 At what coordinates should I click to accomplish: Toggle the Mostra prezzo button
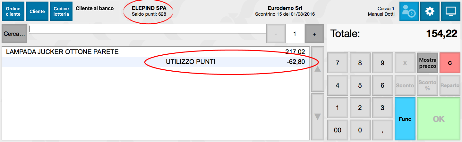tap(427, 63)
